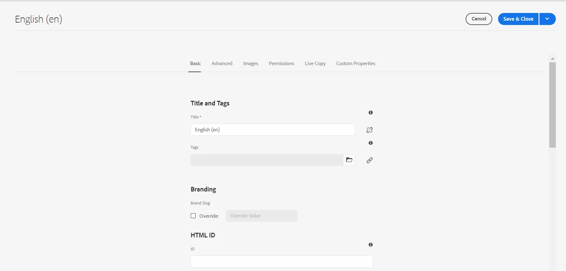Click the chain-link inheritance icon beside Tags
The width and height of the screenshot is (566, 271).
tap(370, 160)
